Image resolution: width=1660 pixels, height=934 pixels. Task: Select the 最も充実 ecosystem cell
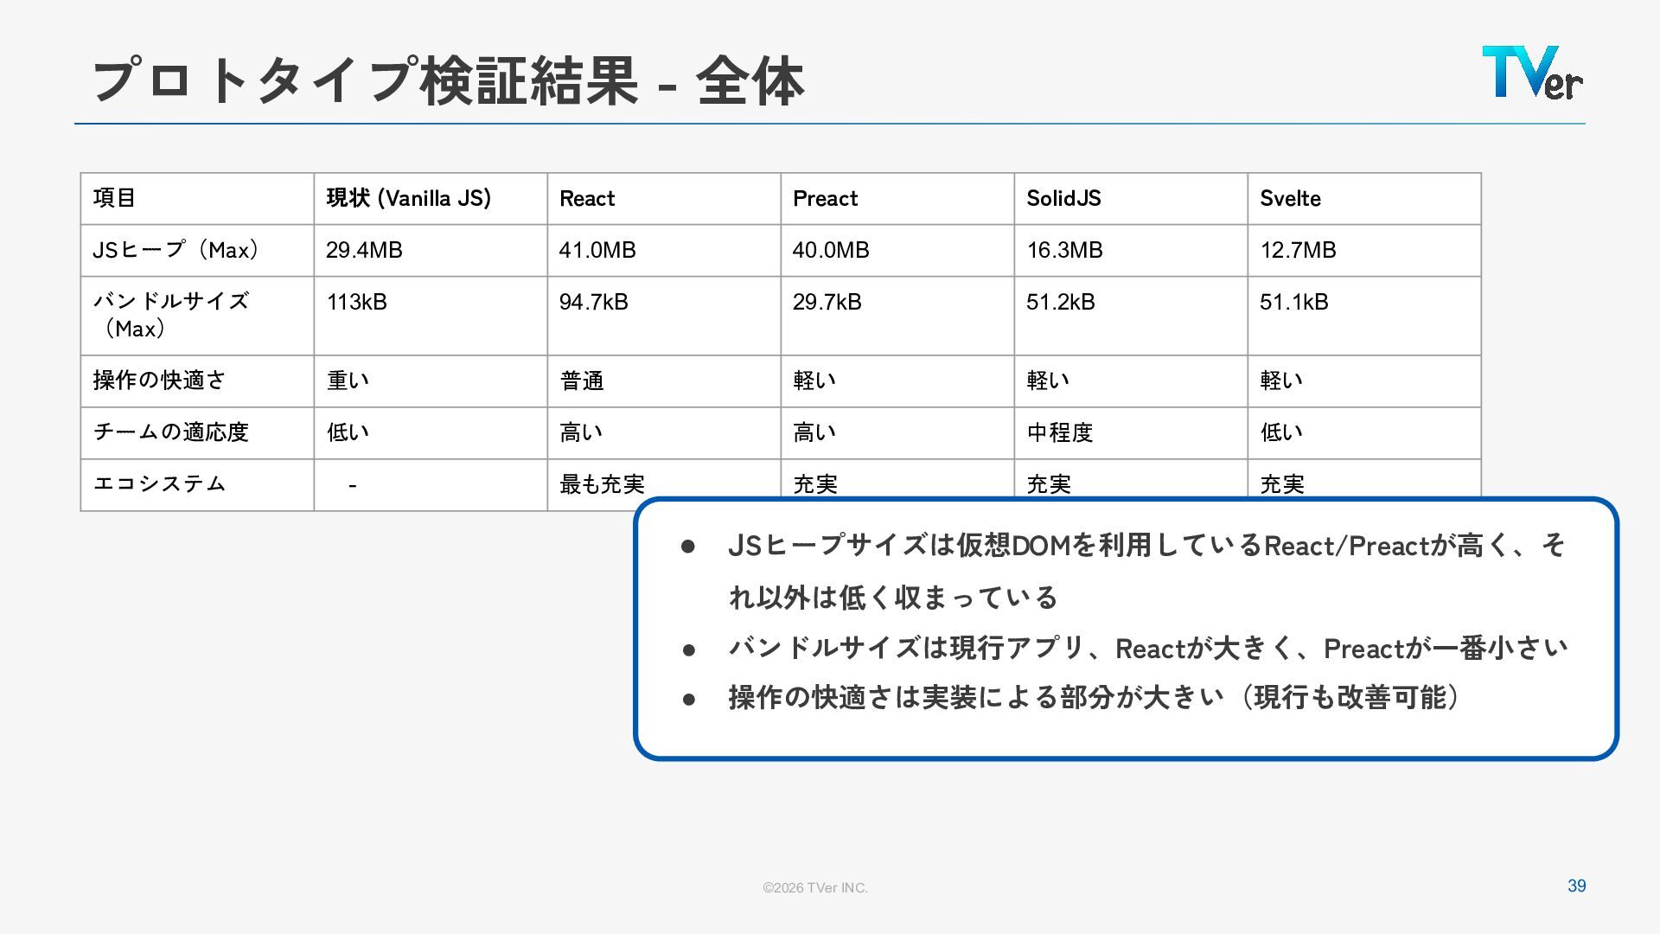(x=602, y=483)
